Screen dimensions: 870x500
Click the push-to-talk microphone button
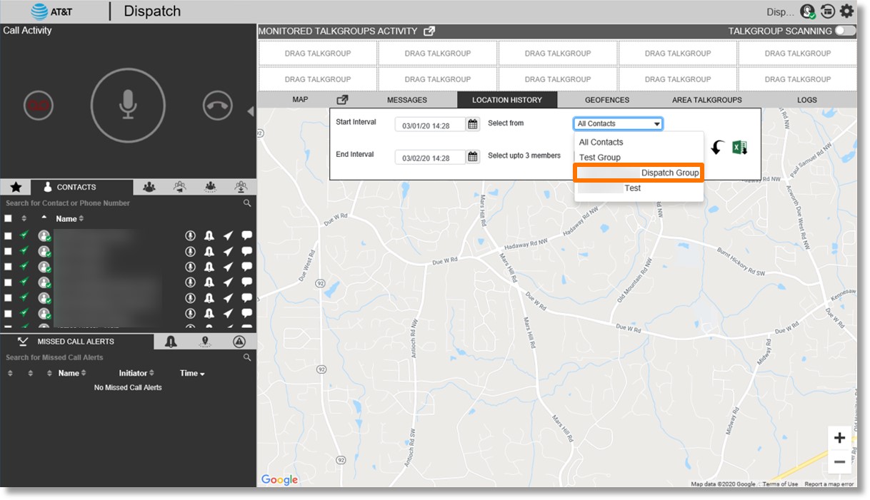pos(128,106)
